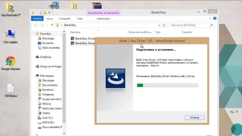Select Herramientas de aplicación contextual tab
Viewport: 242px width, 136px height.
pos(103,13)
